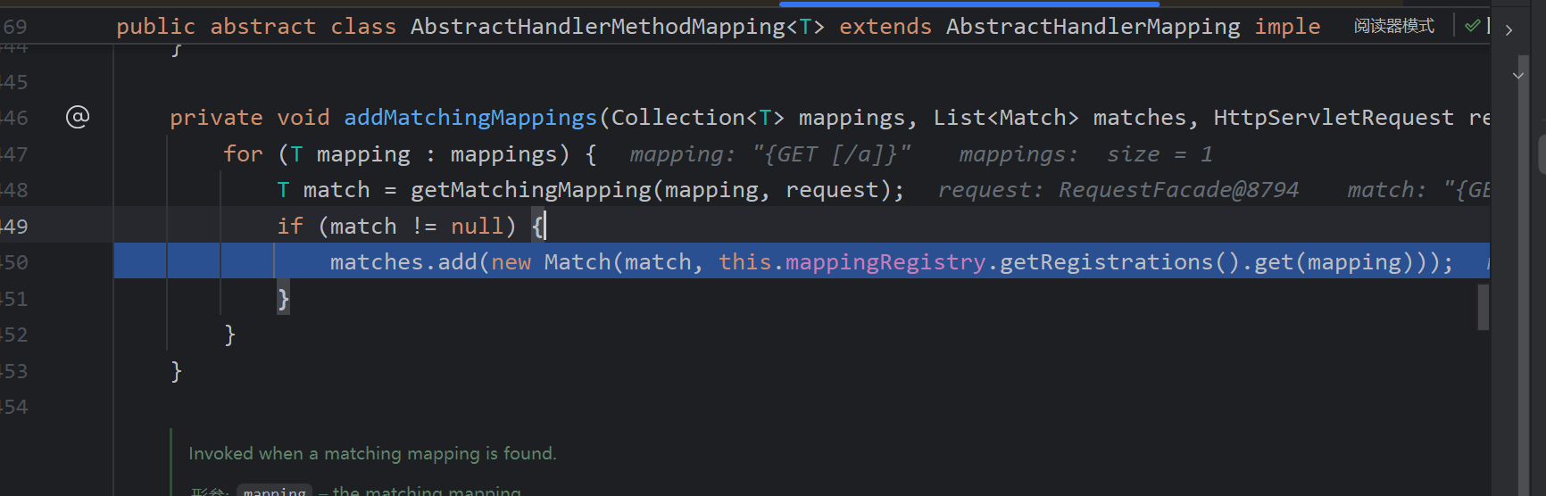Image resolution: width=1546 pixels, height=496 pixels.
Task: Toggle Reader Mode label 阅读器模式
Action: pos(1393,26)
